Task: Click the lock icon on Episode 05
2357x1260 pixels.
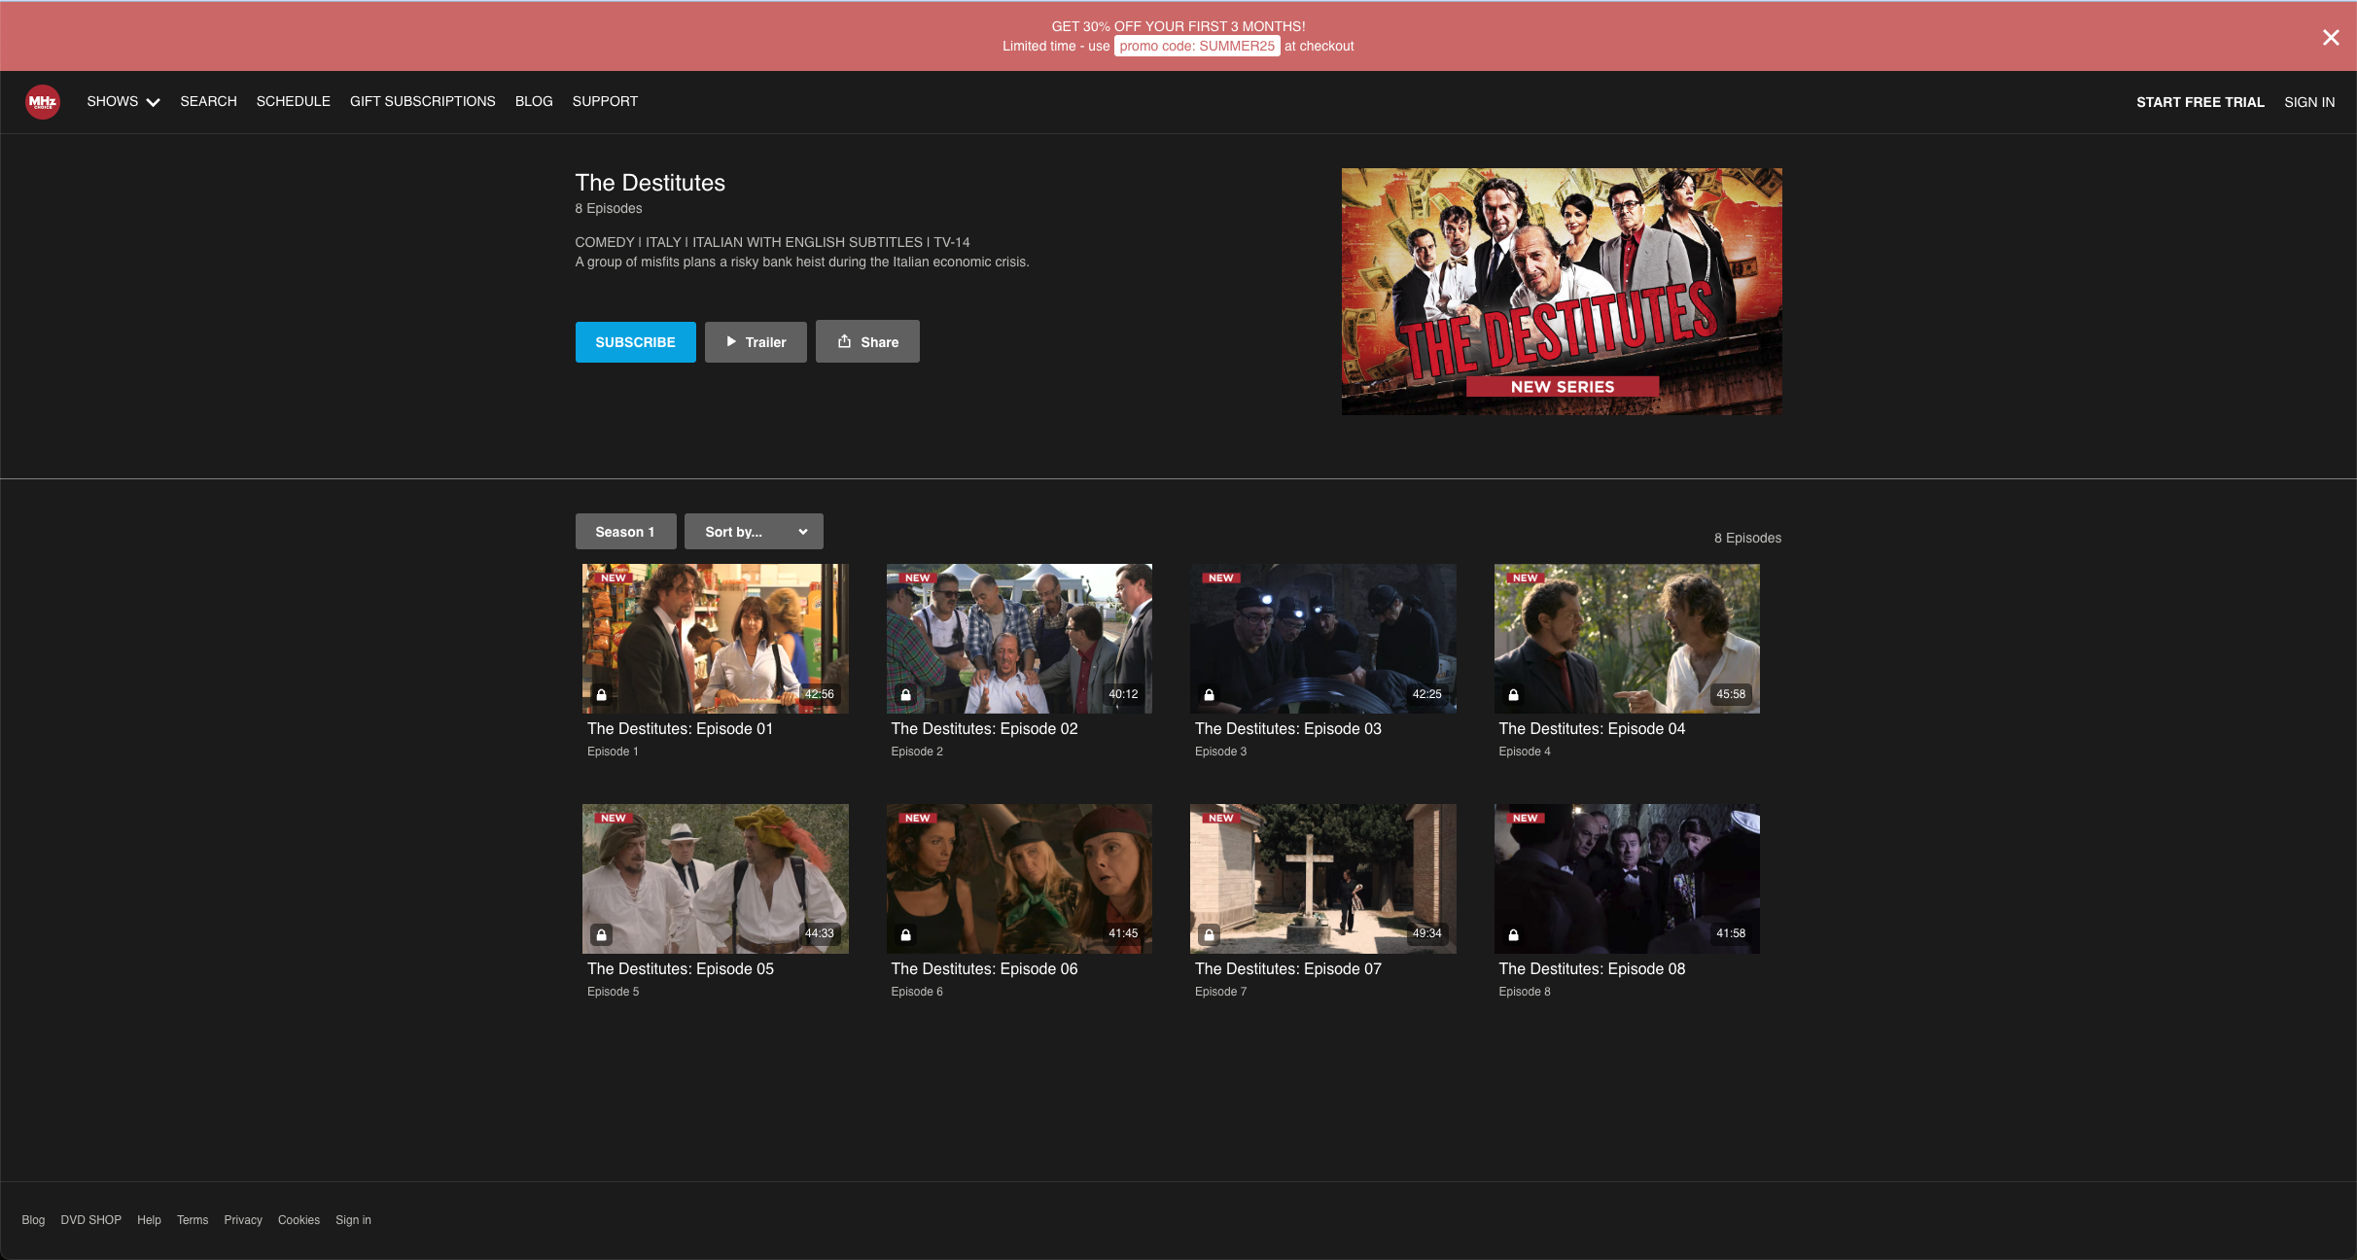Action: (602, 934)
